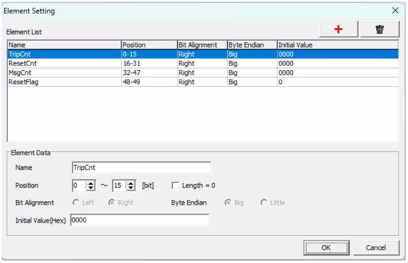The image size is (408, 263).
Task: Focus the Name field containing TripCnt
Action: (142, 168)
